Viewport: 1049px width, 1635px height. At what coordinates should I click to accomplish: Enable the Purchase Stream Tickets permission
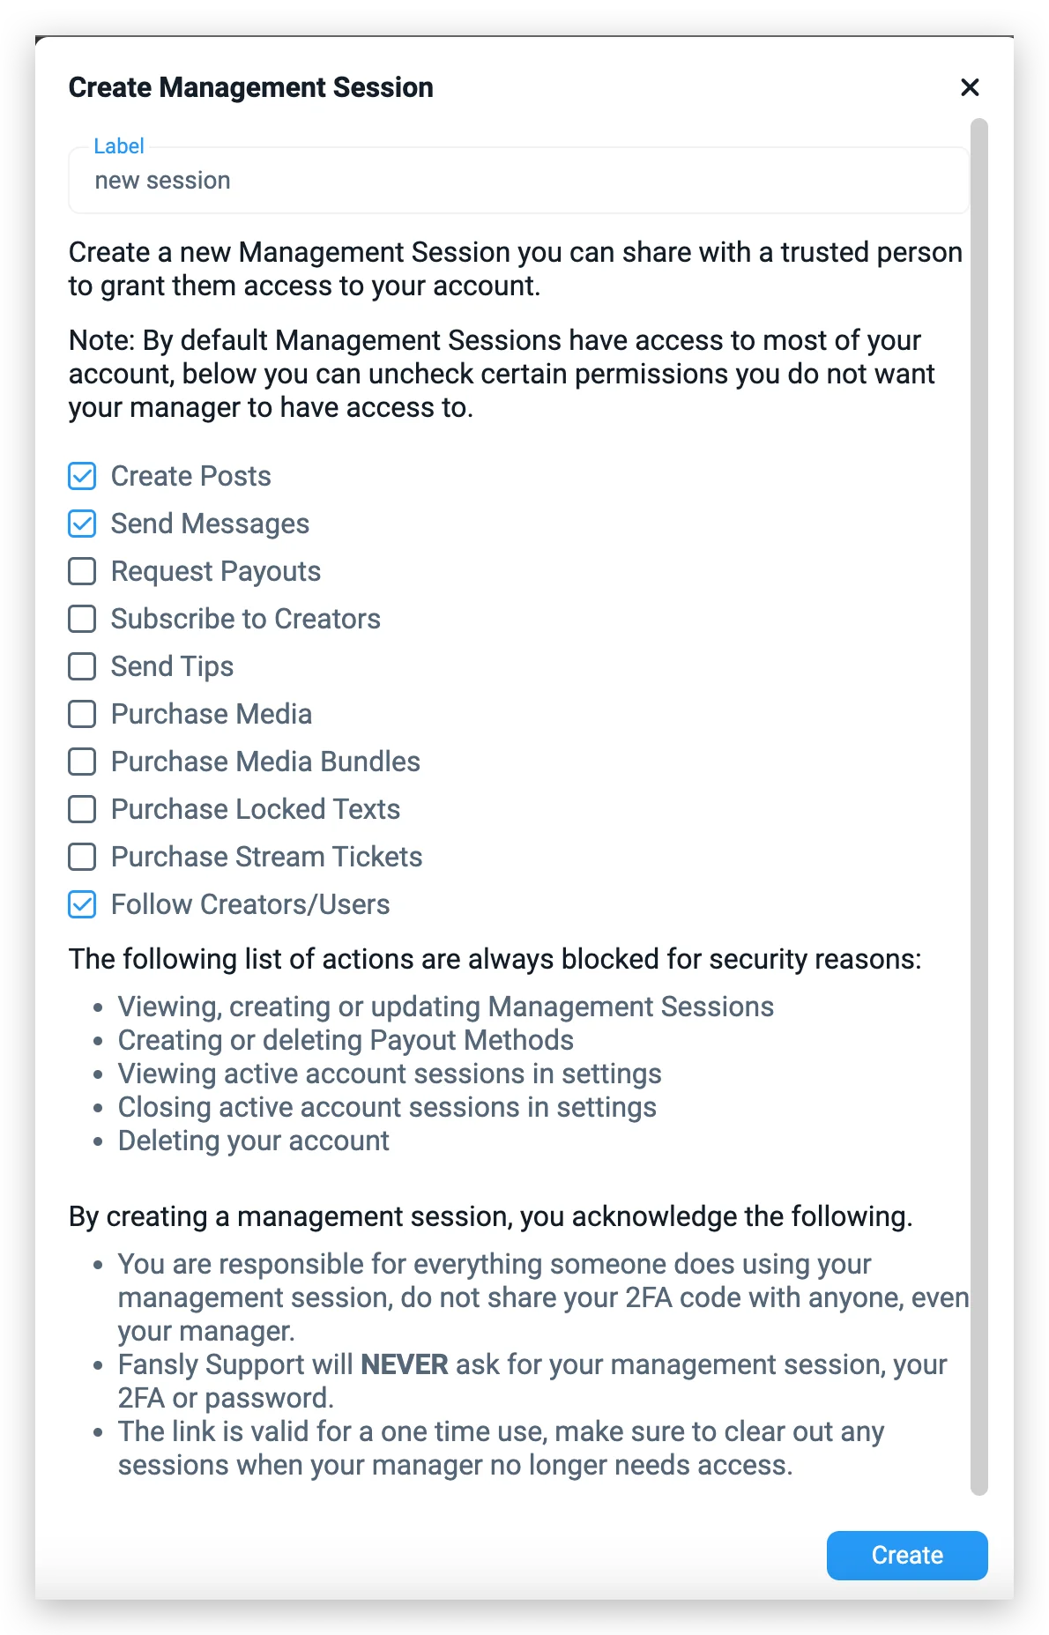coord(81,857)
